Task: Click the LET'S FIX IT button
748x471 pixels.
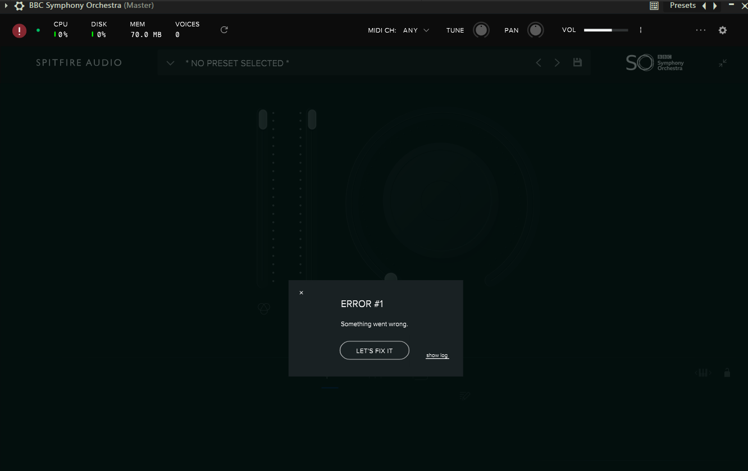Action: coord(375,350)
